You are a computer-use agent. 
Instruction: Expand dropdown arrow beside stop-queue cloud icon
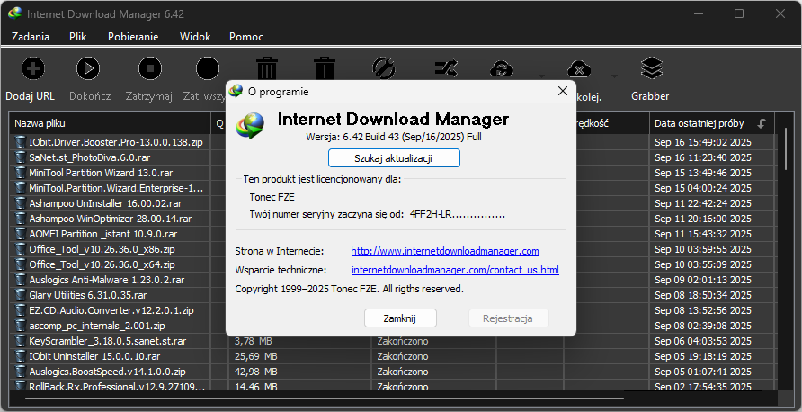coord(614,76)
